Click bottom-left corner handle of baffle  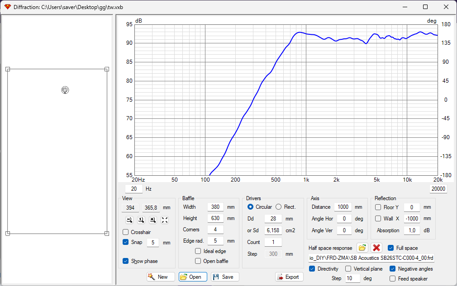tap(8, 233)
